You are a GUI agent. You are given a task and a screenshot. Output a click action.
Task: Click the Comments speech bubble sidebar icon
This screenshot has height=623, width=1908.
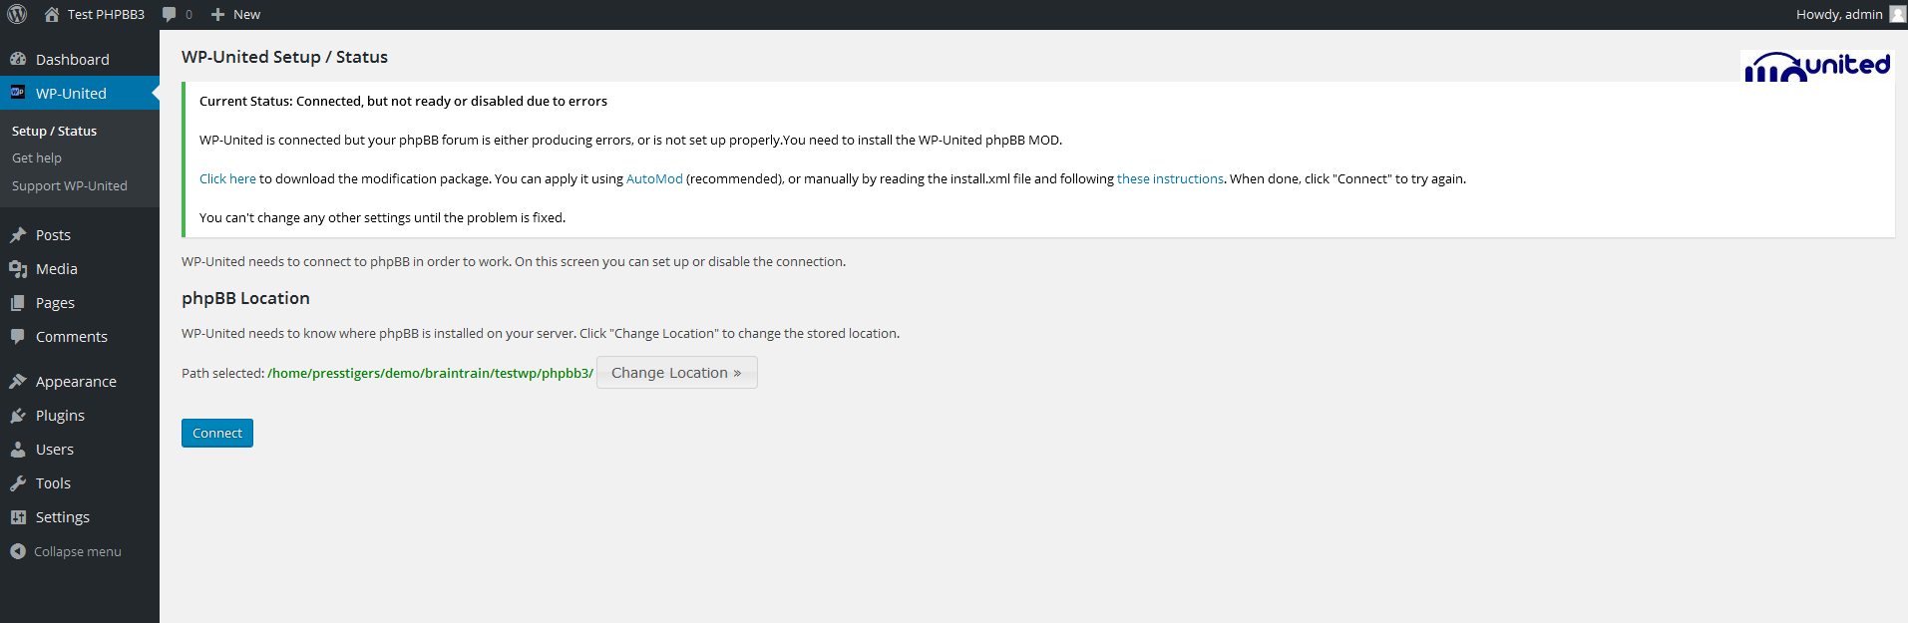coord(18,337)
